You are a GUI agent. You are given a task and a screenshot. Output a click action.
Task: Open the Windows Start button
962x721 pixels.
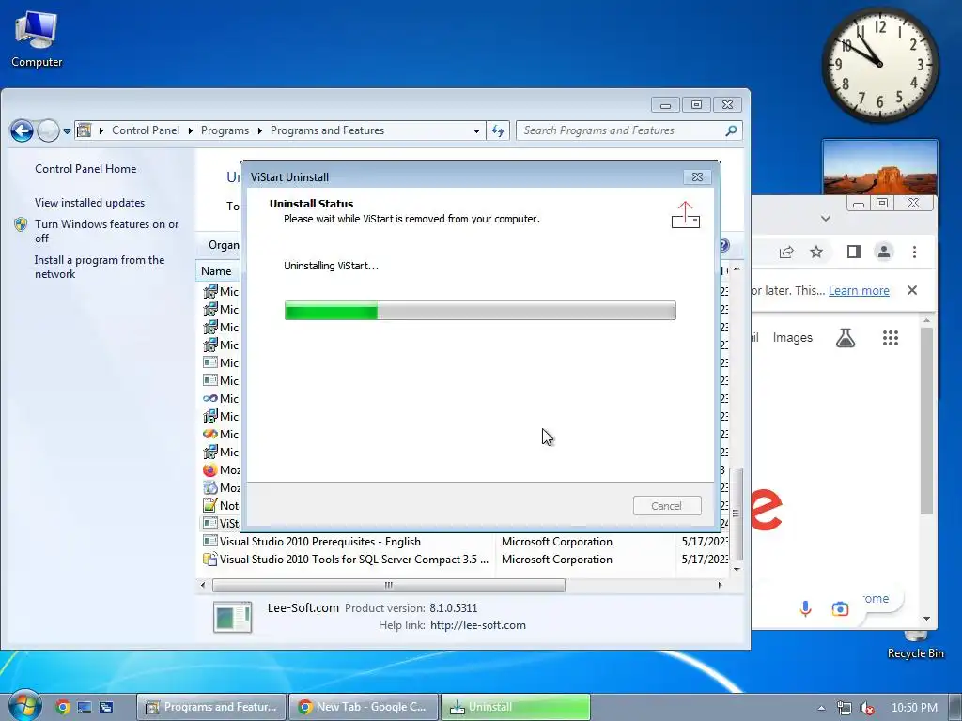24,706
